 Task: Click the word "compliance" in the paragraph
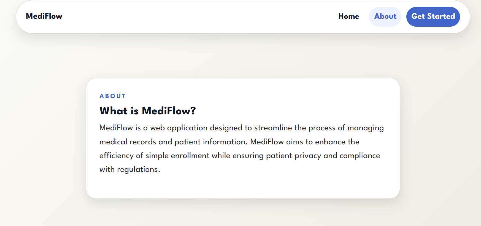pyautogui.click(x=360, y=156)
